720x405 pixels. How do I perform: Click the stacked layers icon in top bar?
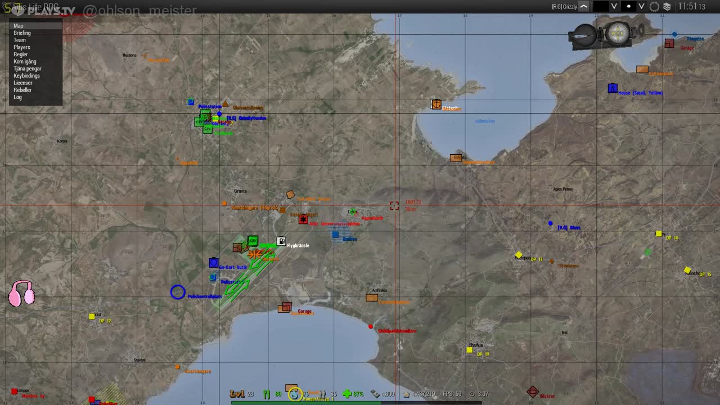click(667, 7)
